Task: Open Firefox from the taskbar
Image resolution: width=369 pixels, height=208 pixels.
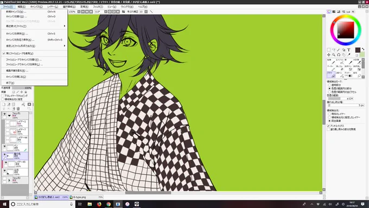Action: pos(99,204)
